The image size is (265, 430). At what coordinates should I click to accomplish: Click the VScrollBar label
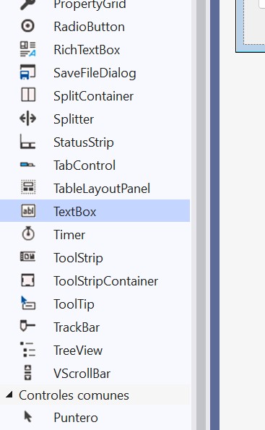pos(82,373)
